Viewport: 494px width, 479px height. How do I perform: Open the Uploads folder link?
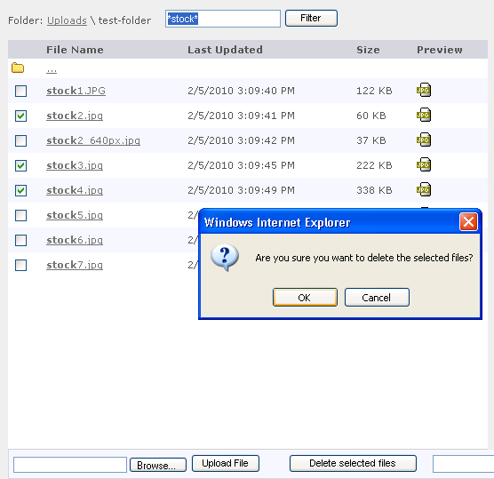pyautogui.click(x=67, y=20)
